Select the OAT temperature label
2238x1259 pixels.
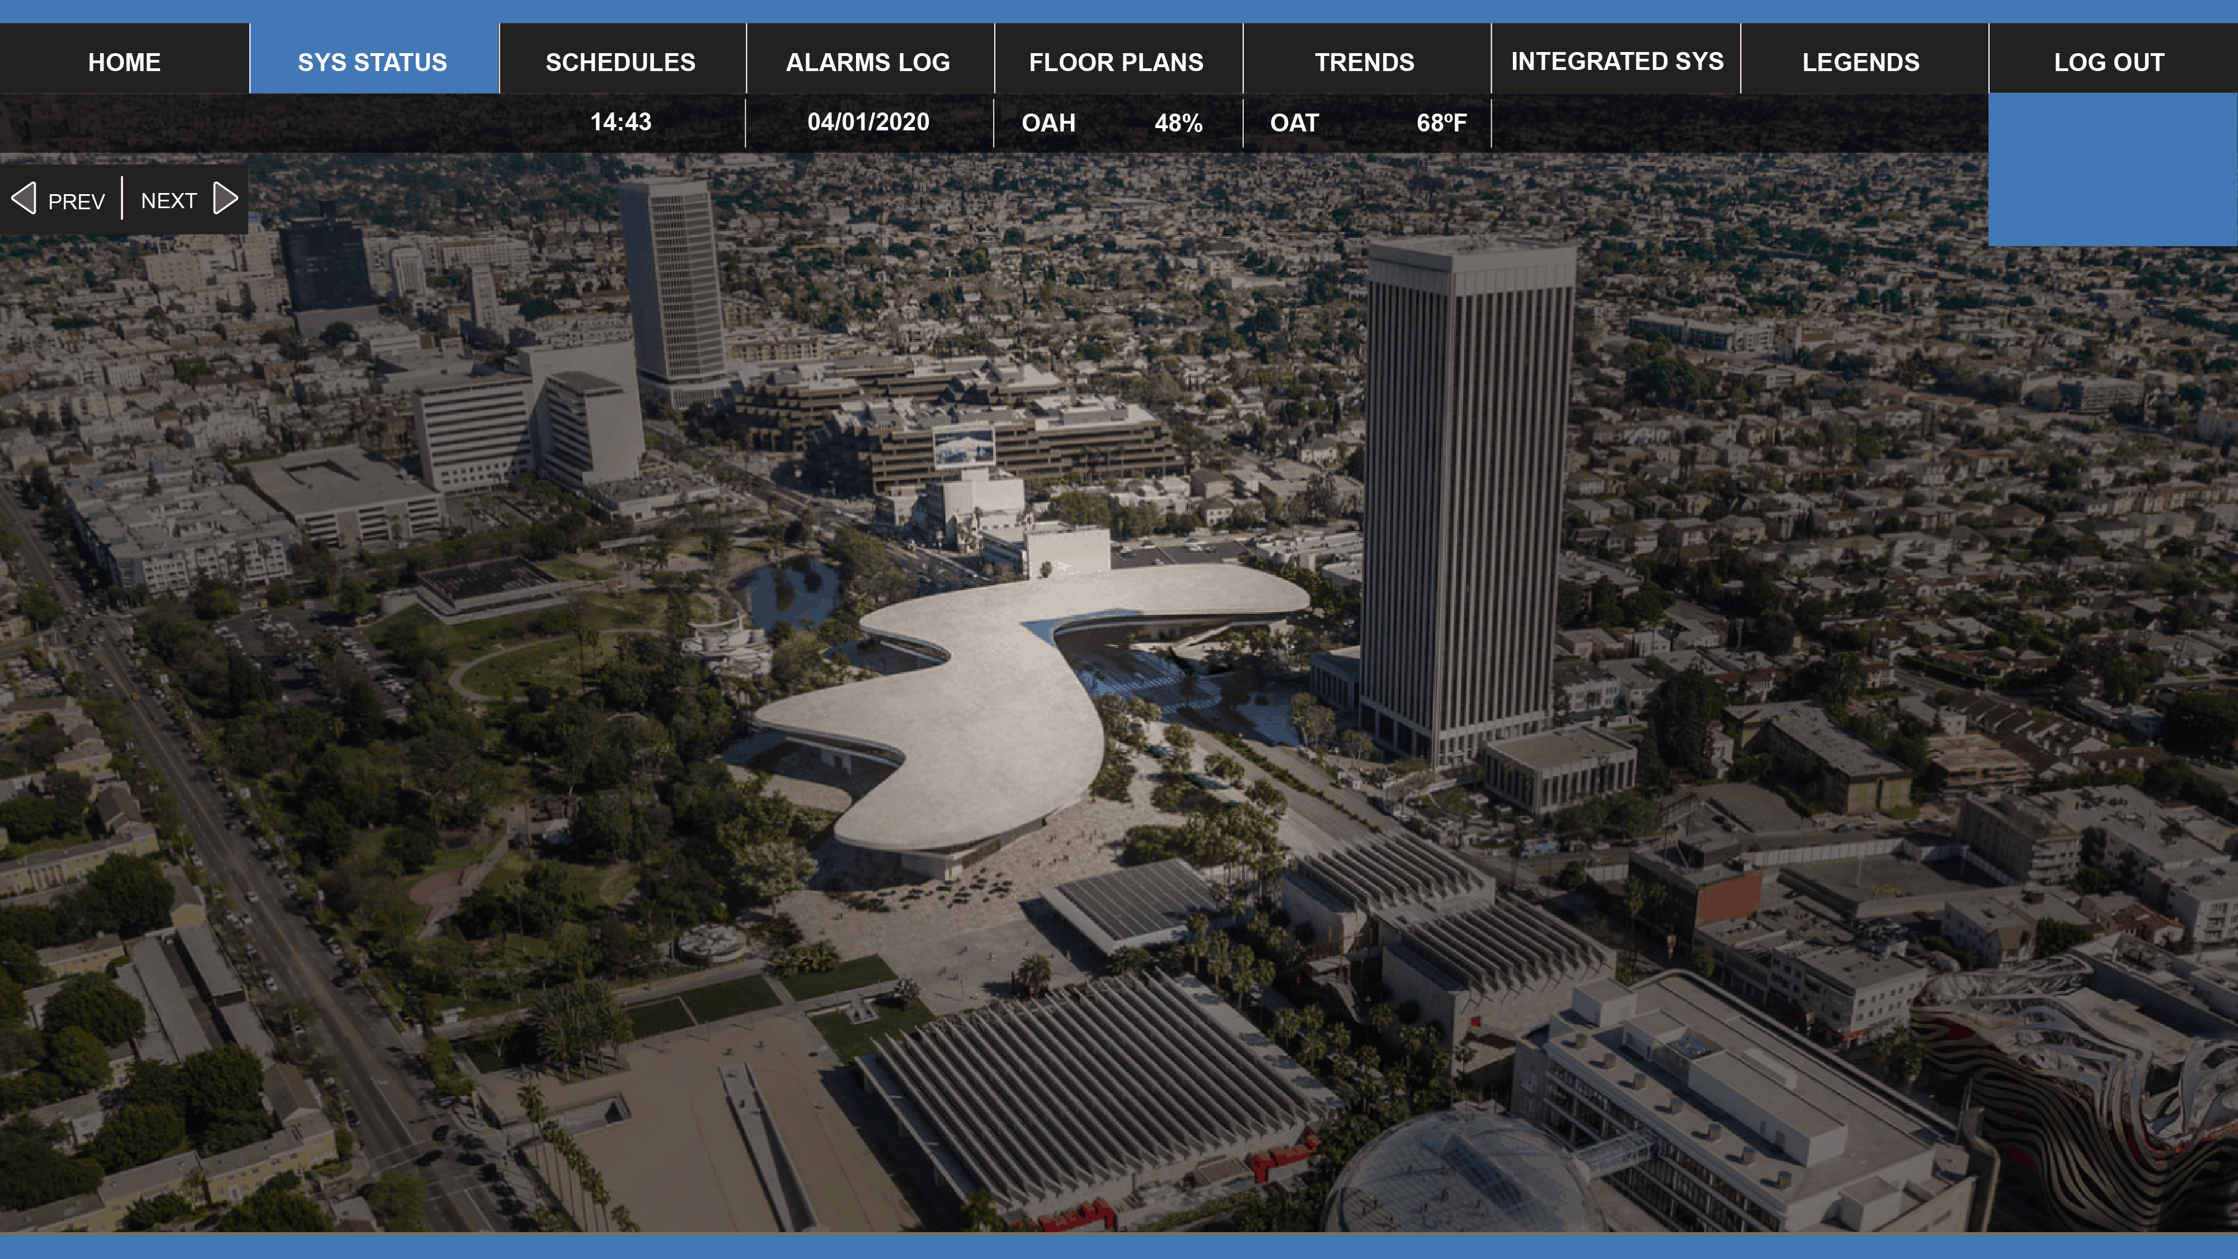[x=1295, y=123]
